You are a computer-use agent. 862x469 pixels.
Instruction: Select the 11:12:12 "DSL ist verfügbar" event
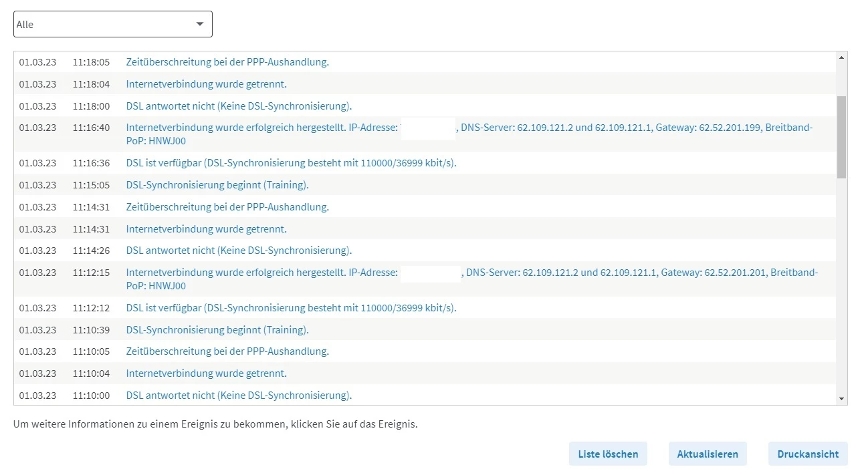coord(291,308)
